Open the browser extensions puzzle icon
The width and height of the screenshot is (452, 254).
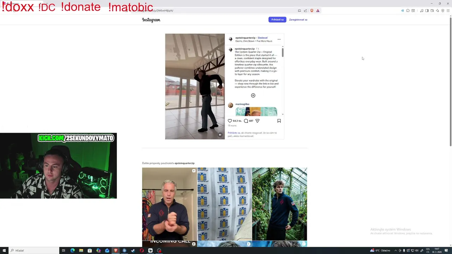click(x=408, y=11)
